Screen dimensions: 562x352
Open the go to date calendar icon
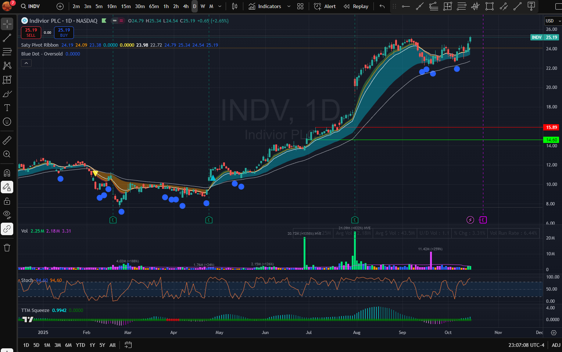[128, 345]
